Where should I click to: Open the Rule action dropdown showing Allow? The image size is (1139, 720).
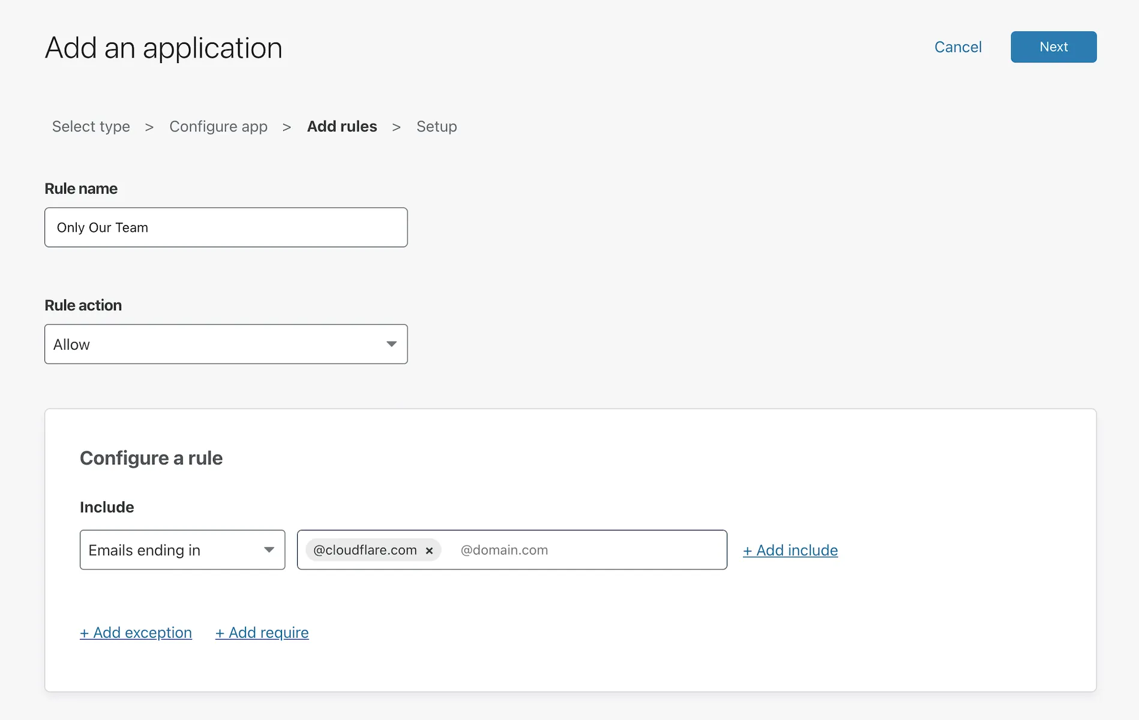click(226, 344)
